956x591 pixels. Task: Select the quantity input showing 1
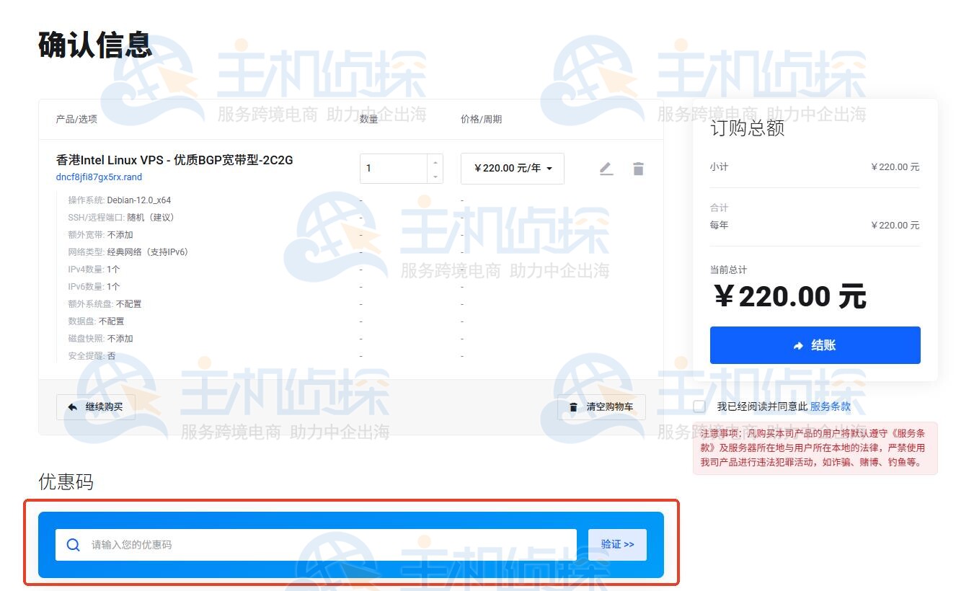[393, 168]
